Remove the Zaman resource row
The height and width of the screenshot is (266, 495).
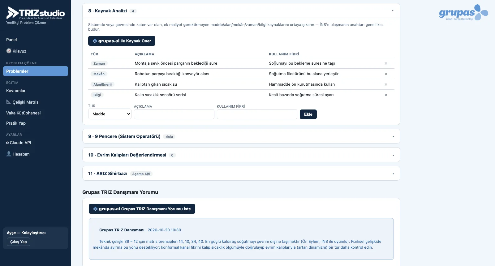pos(386,63)
